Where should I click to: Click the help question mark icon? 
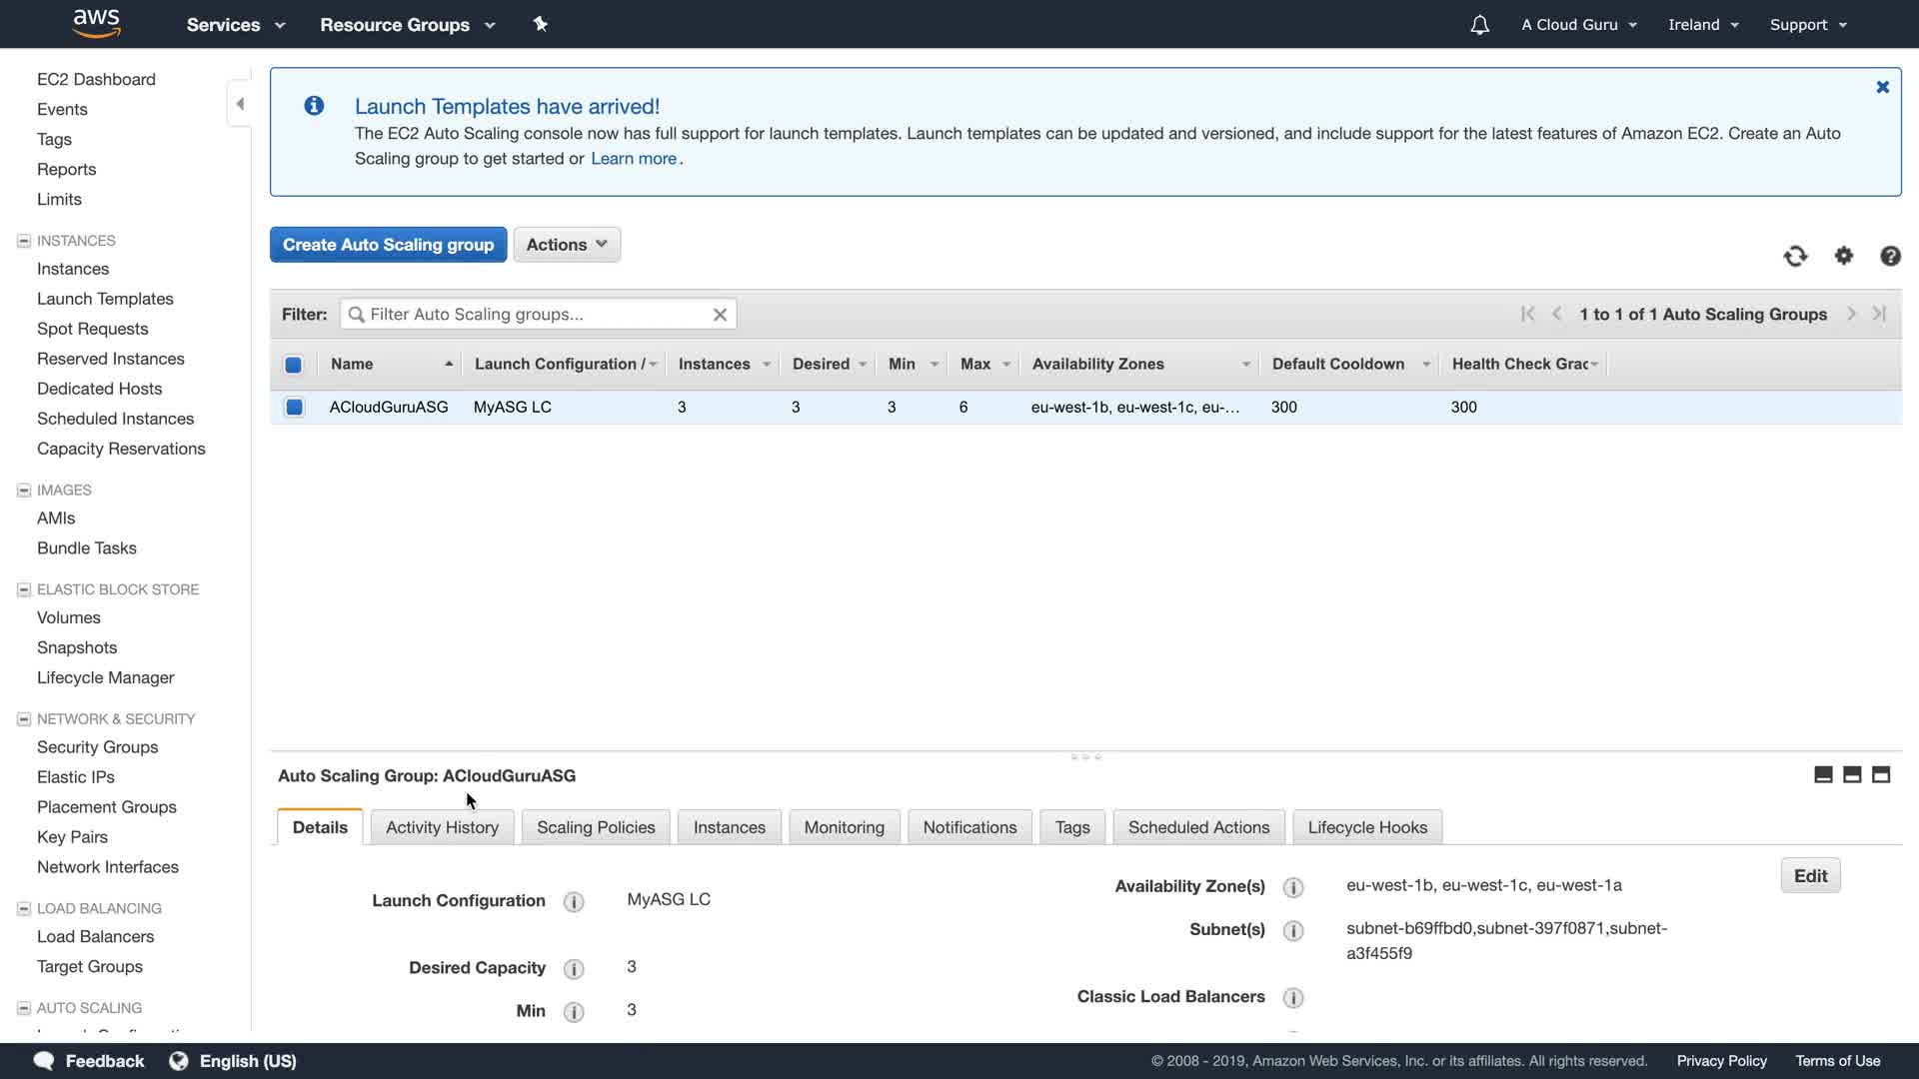click(1889, 257)
